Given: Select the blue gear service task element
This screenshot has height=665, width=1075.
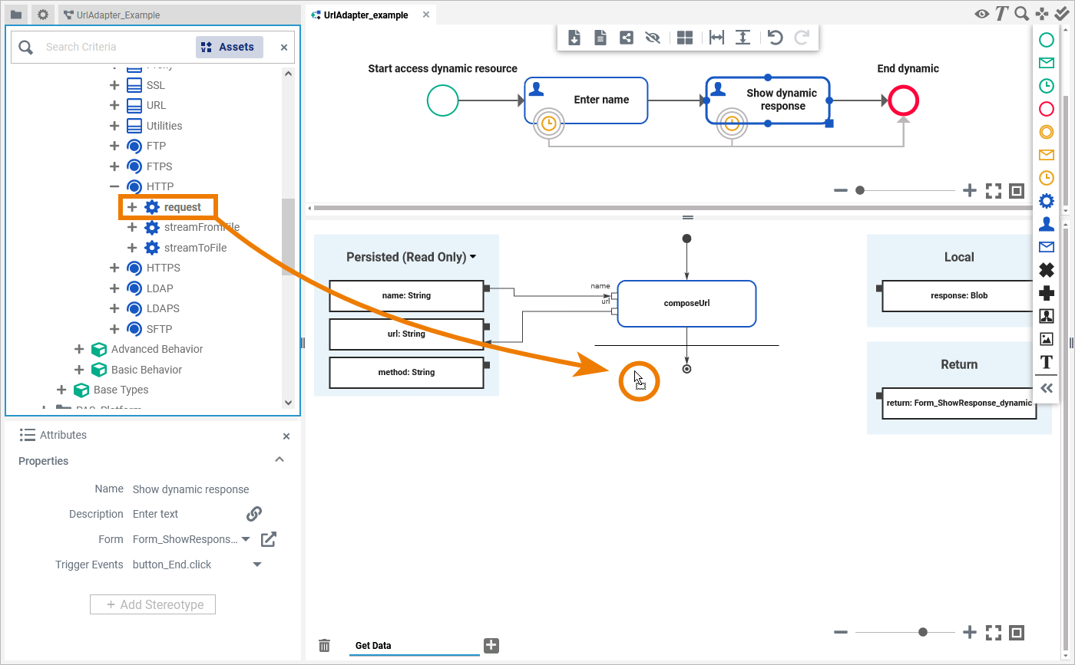Looking at the screenshot, I should (x=1046, y=201).
